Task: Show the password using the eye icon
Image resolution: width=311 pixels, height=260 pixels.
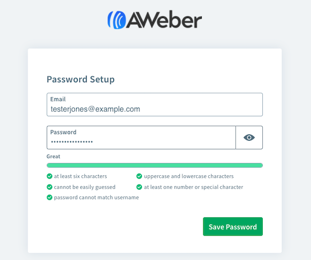Action: tap(249, 137)
